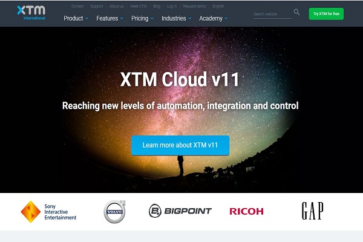Viewport: 363px width, 242px height.
Task: Open the Contact link in top bar
Action: 77,6
